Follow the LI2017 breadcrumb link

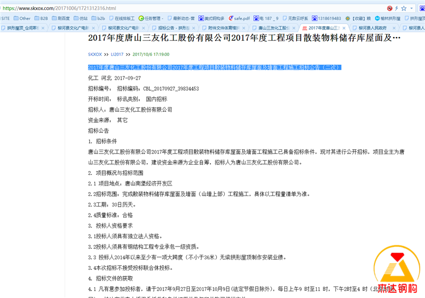(117, 54)
